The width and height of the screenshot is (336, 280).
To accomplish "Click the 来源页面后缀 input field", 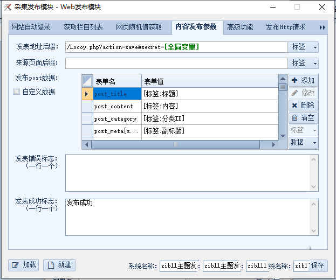I will [x=176, y=63].
